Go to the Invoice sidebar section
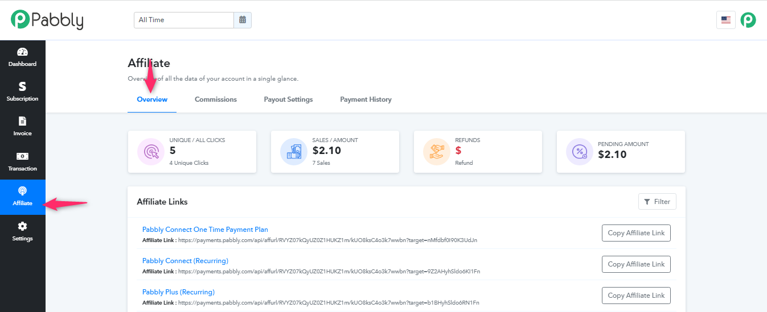Screen dimensions: 767x312 click(x=22, y=127)
